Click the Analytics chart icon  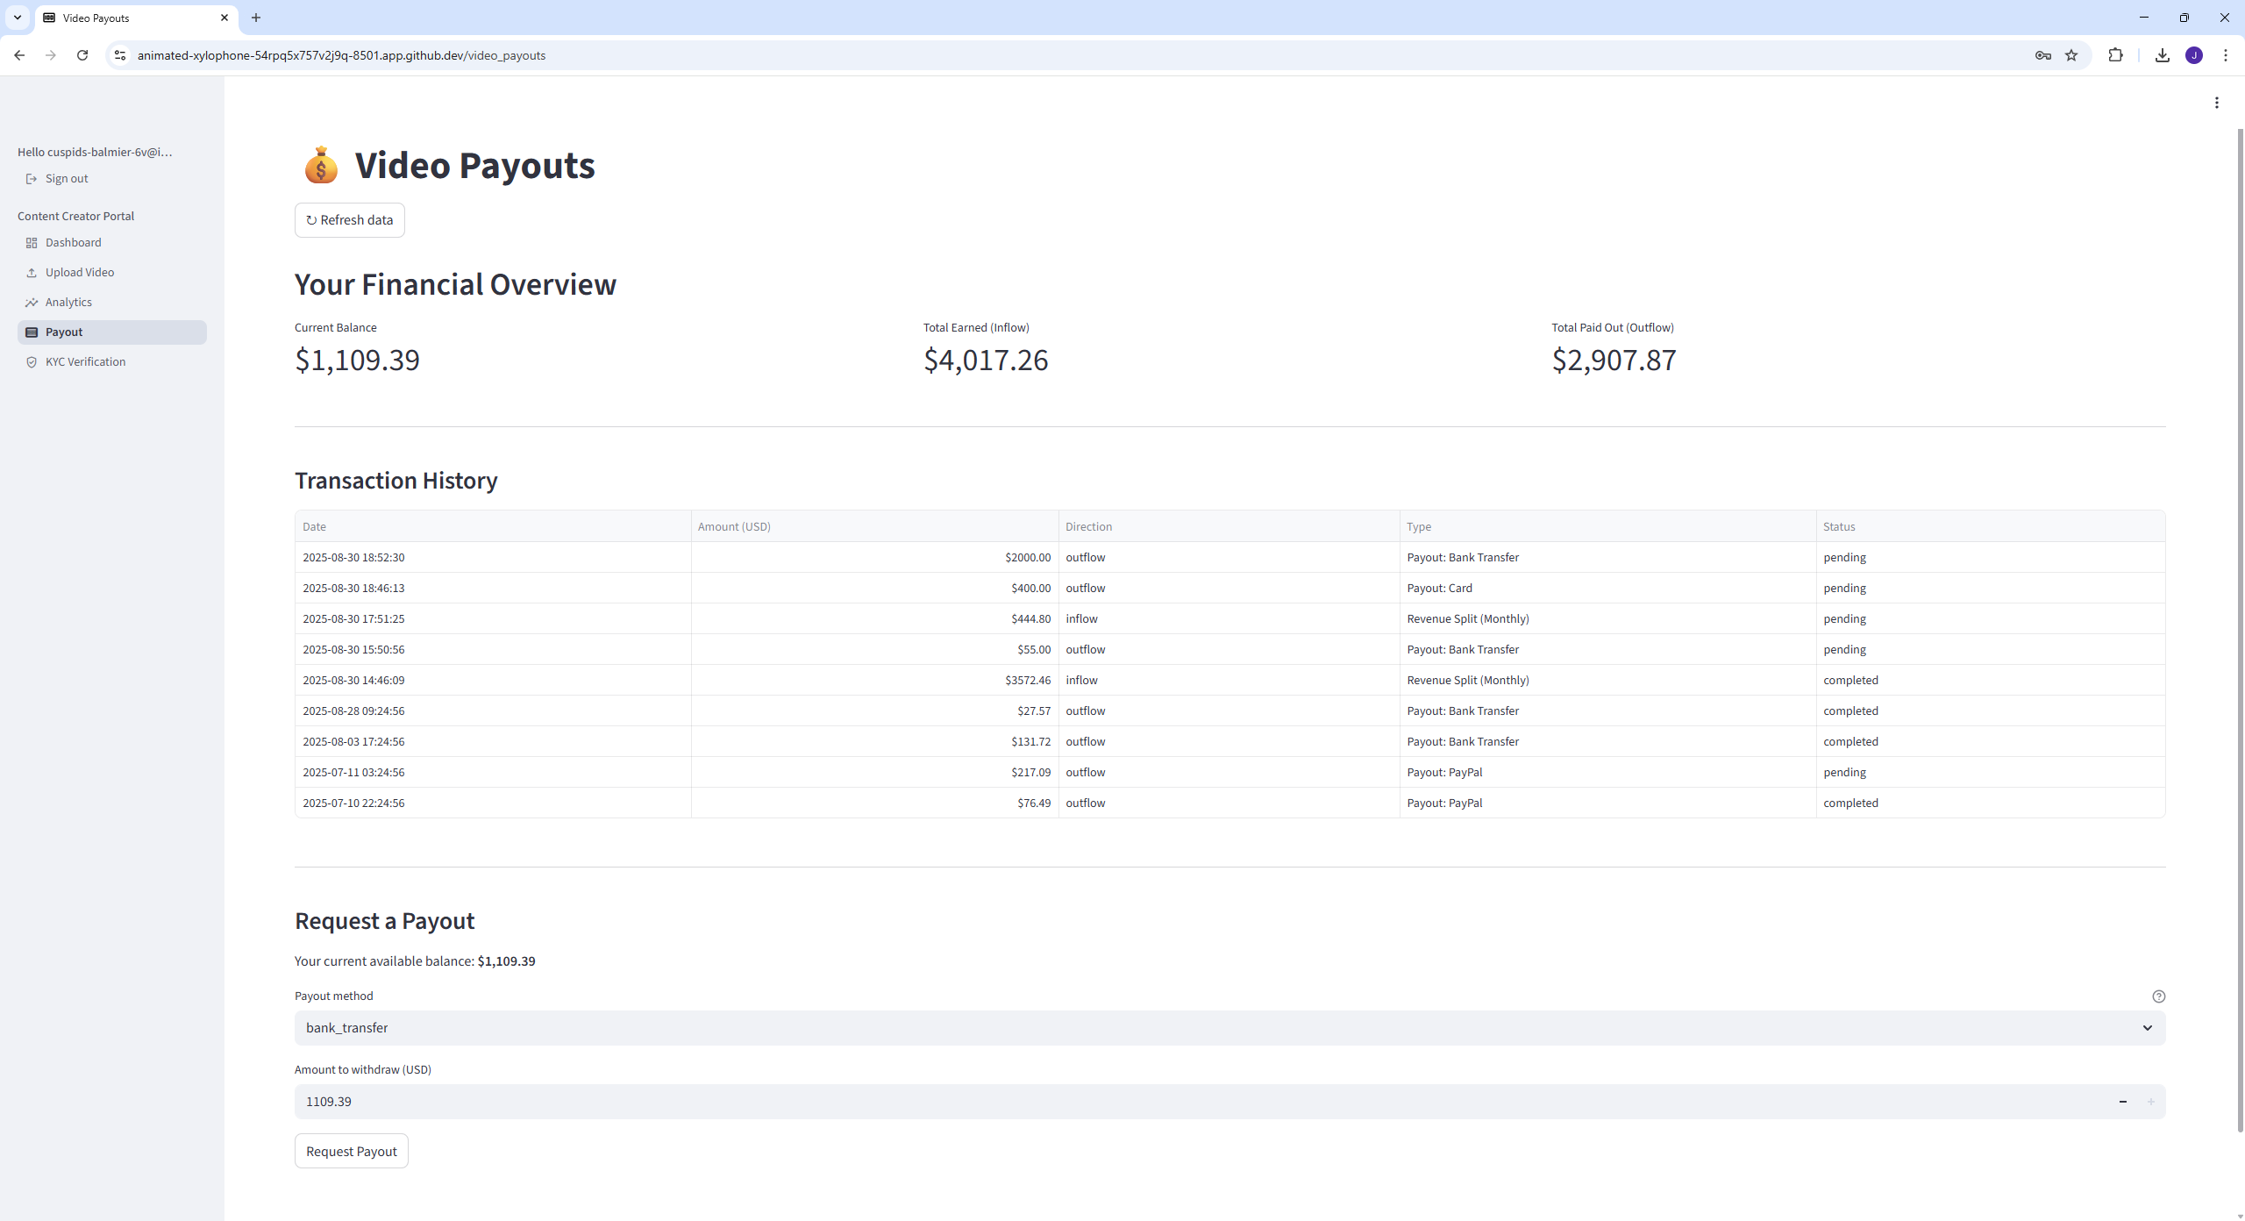pyautogui.click(x=32, y=303)
